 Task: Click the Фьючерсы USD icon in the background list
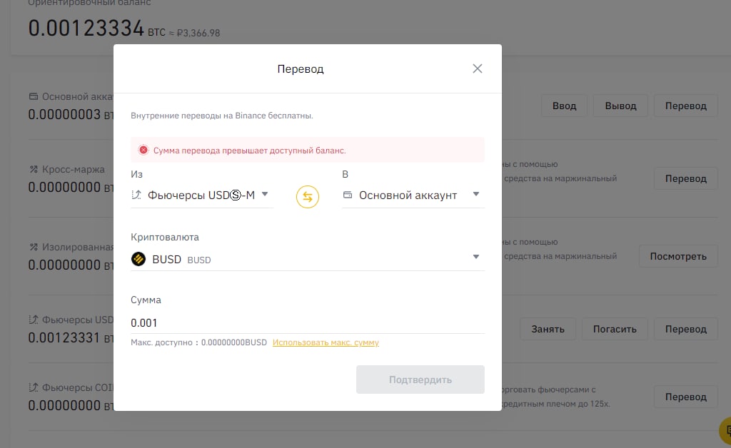click(x=34, y=320)
